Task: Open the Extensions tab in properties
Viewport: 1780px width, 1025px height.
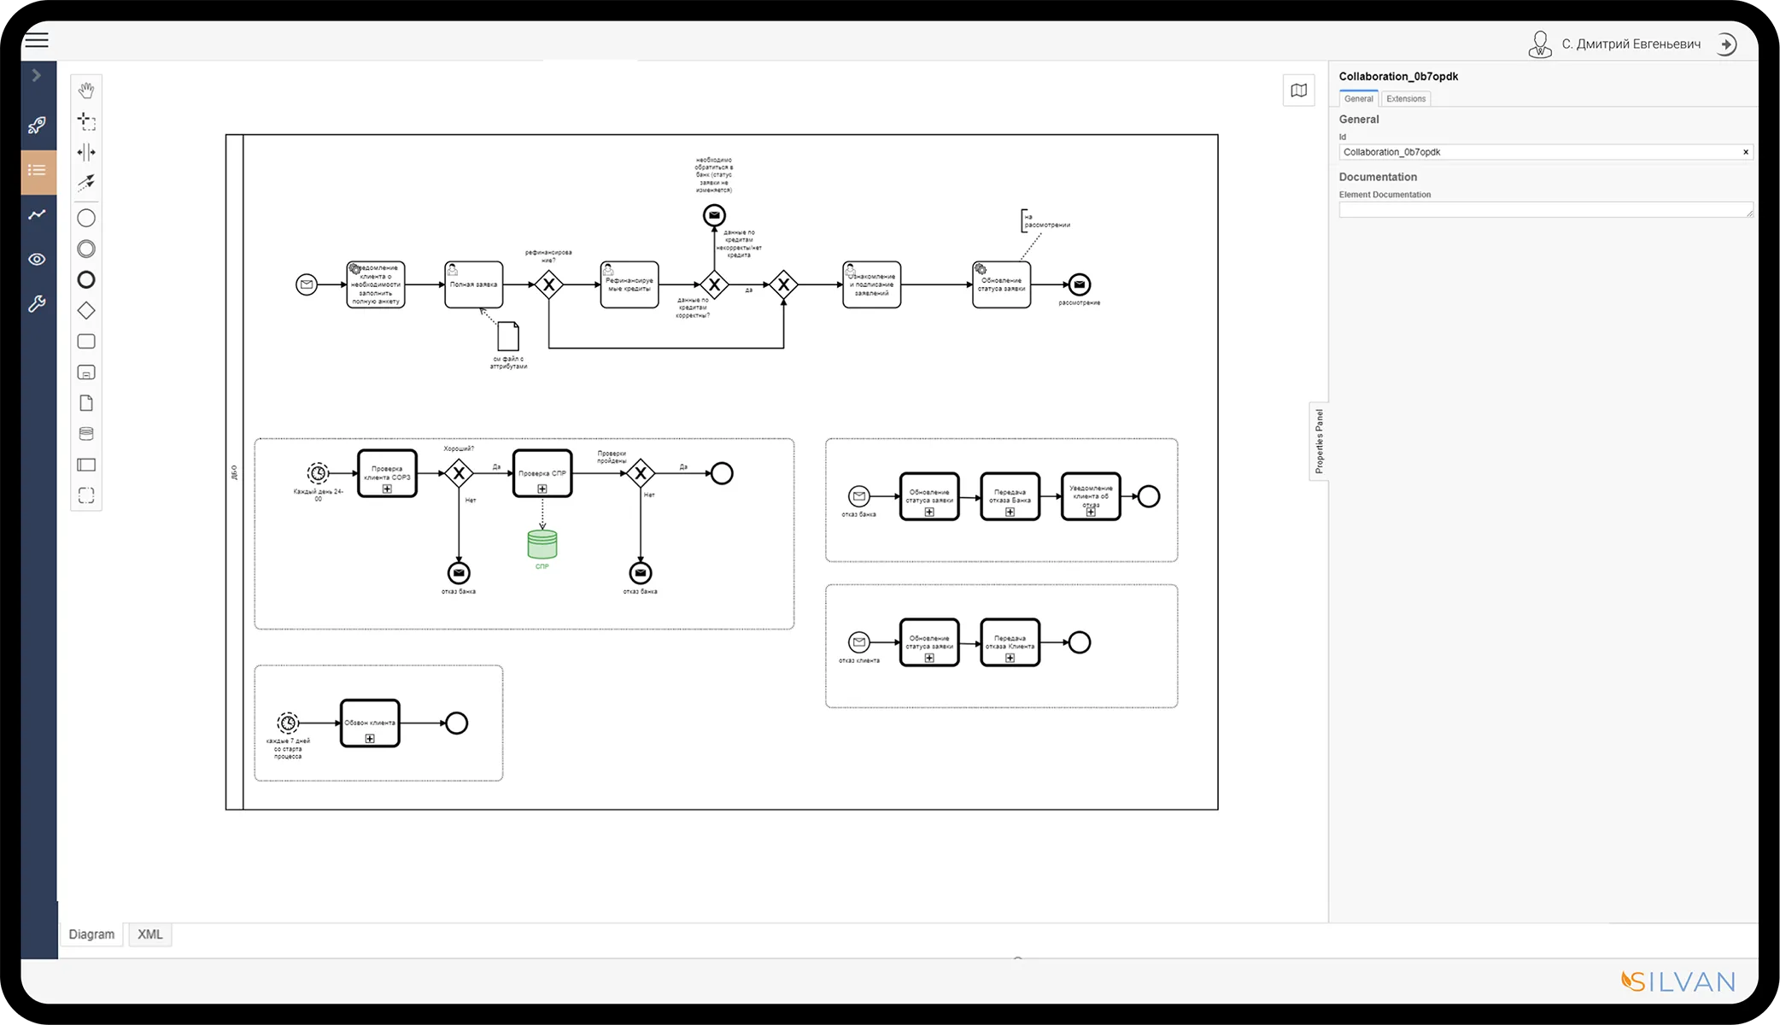Action: tap(1406, 99)
